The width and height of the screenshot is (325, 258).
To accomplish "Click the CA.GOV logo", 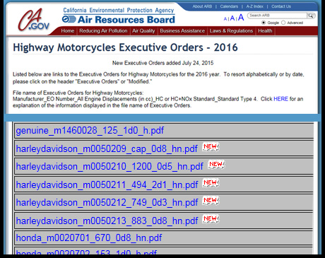I will [x=34, y=20].
